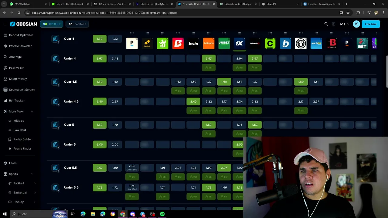388x218 pixels.
Task: Open Chrome tab search dropdown
Action: (4, 4)
